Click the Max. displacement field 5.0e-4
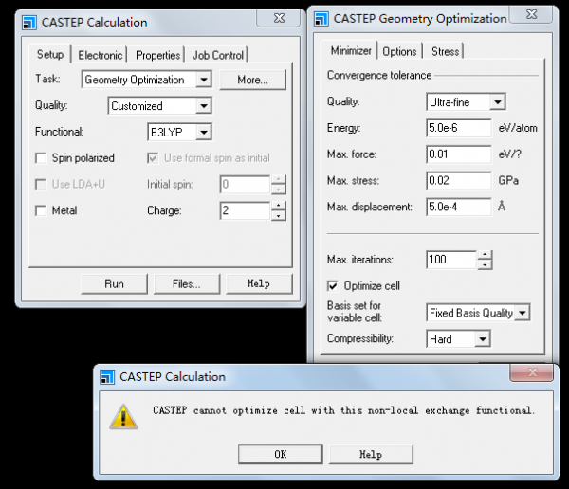 pyautogui.click(x=459, y=207)
